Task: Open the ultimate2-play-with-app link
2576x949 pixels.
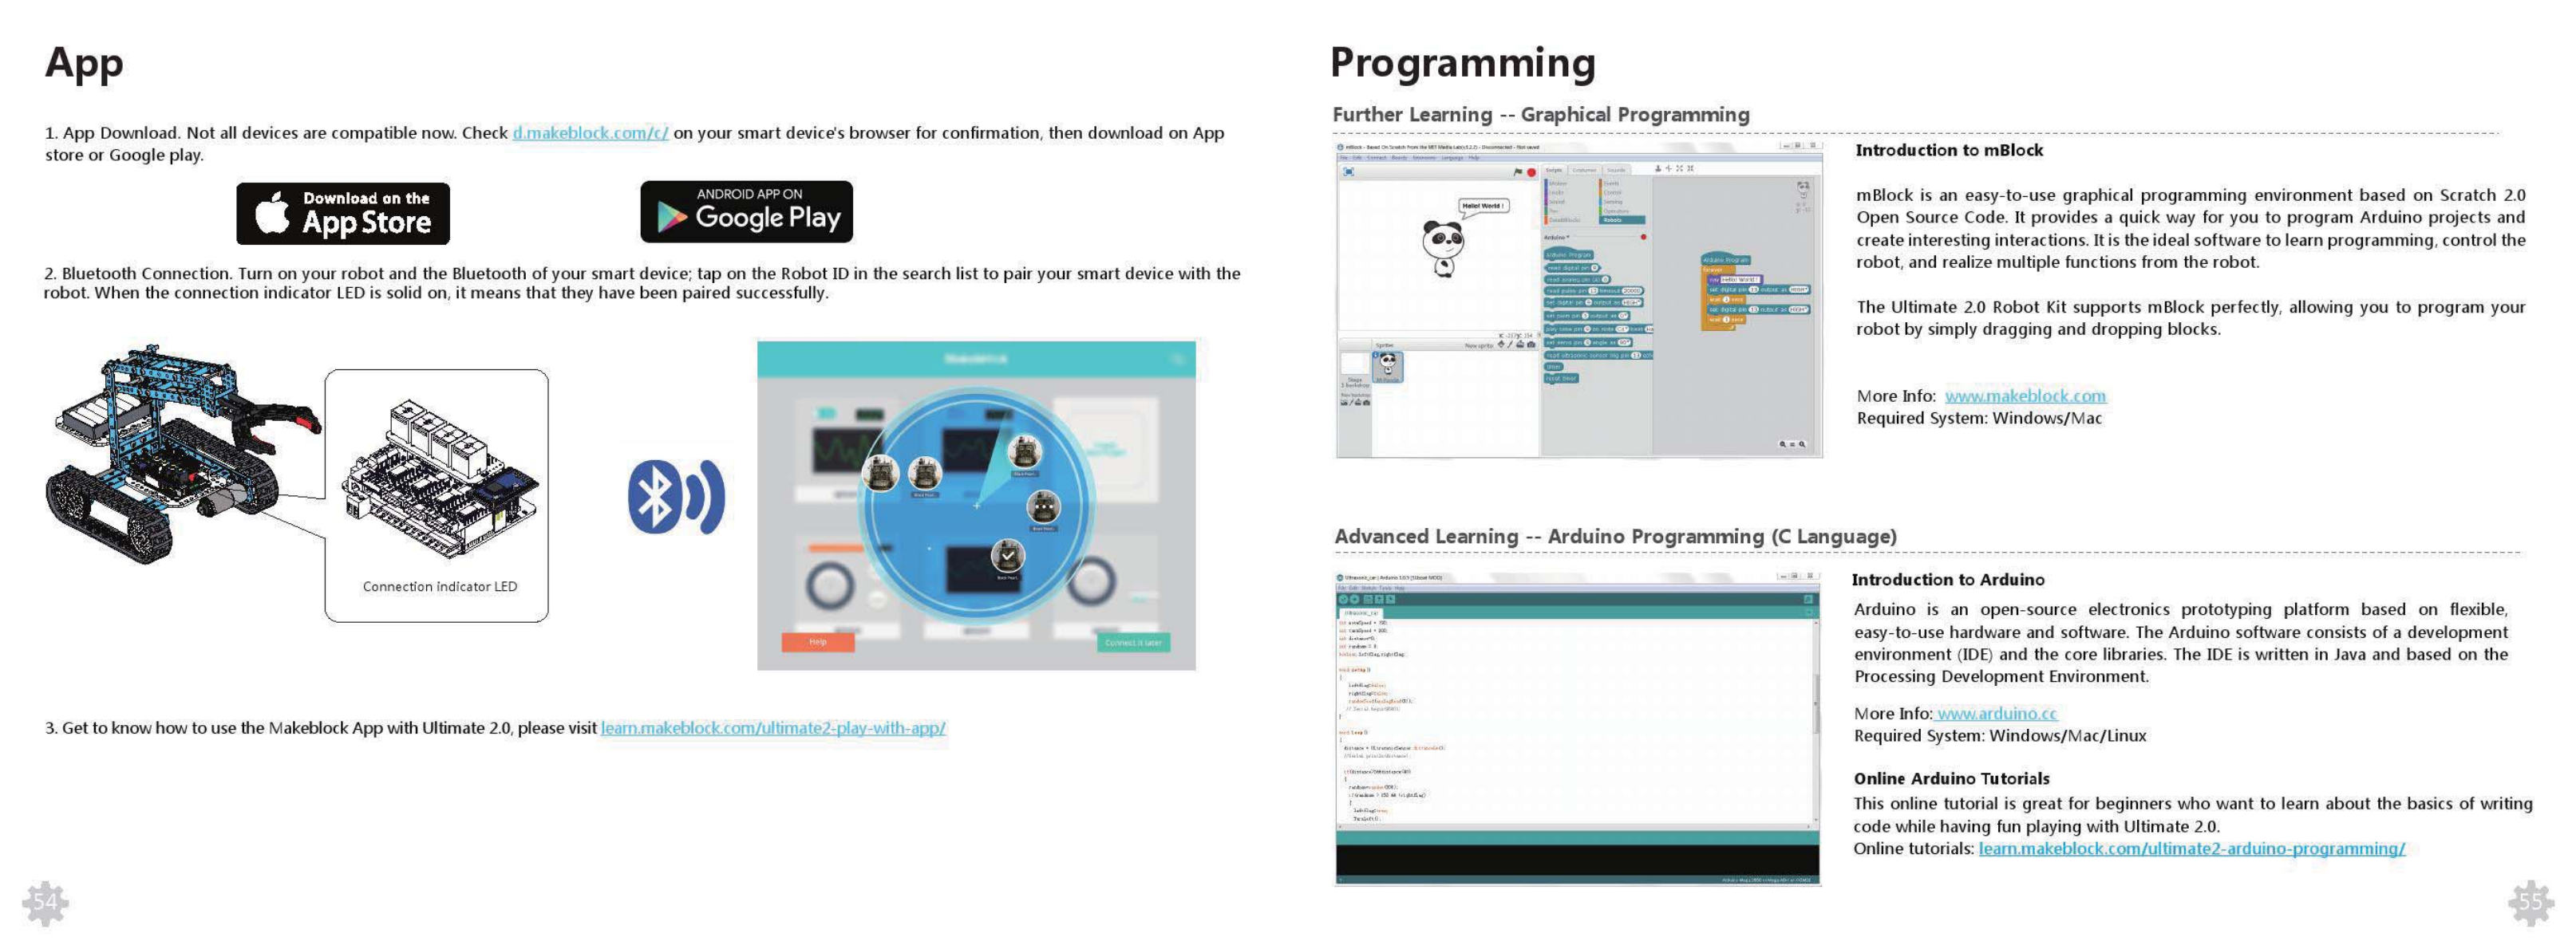Action: 773,728
